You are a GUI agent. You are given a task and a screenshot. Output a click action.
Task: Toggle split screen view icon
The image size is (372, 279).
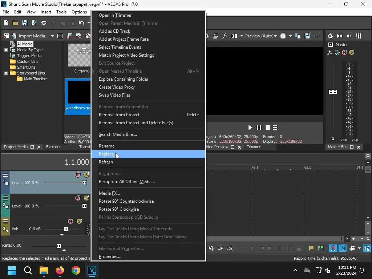234,36
